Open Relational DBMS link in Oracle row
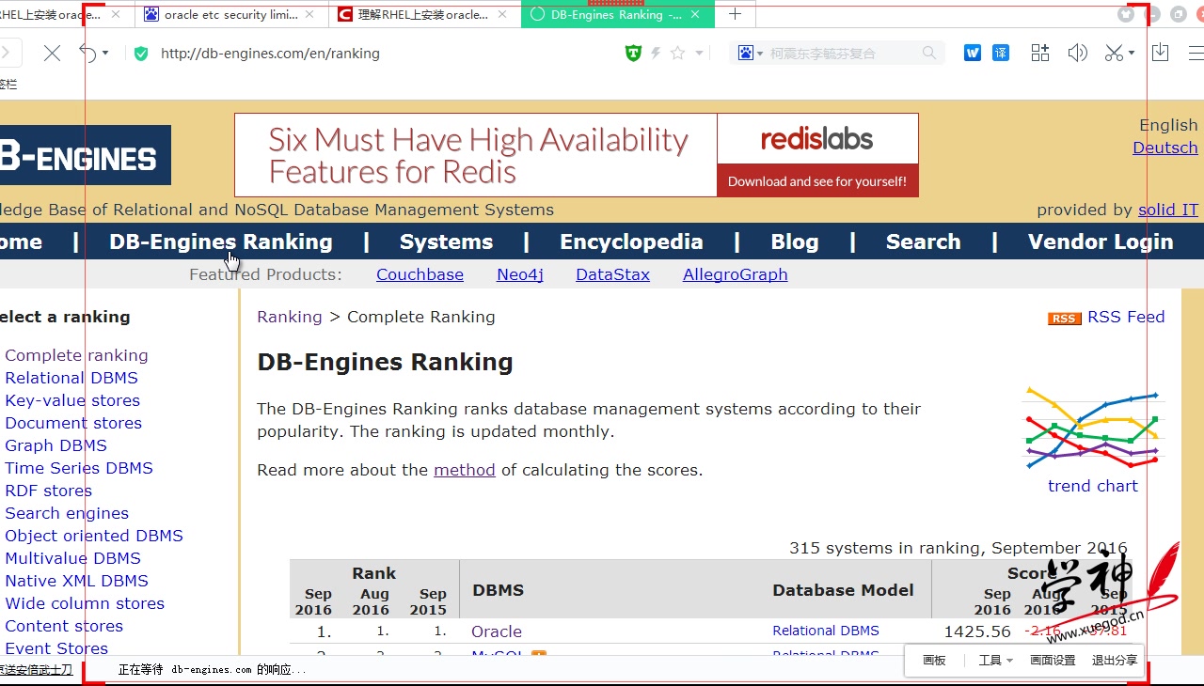 [826, 631]
